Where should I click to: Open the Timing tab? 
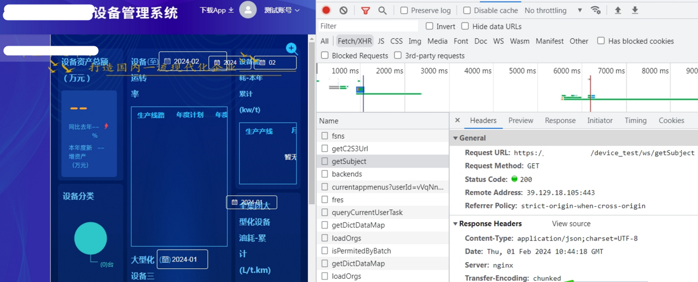pos(635,120)
